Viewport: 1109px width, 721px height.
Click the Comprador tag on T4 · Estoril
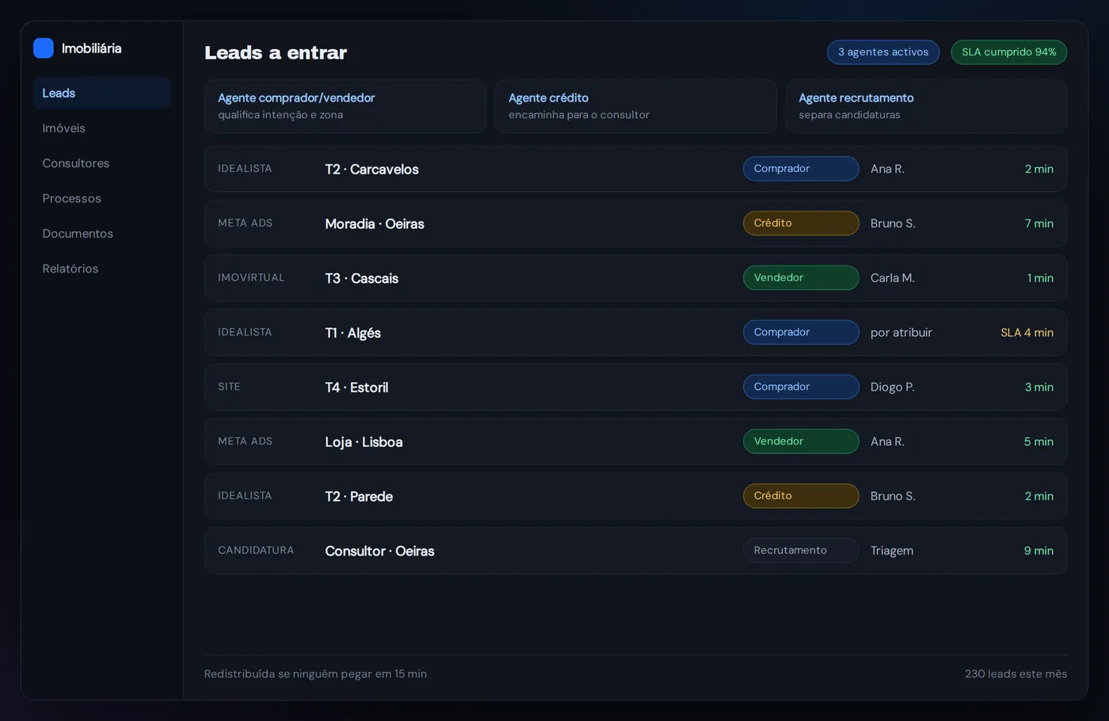(801, 387)
